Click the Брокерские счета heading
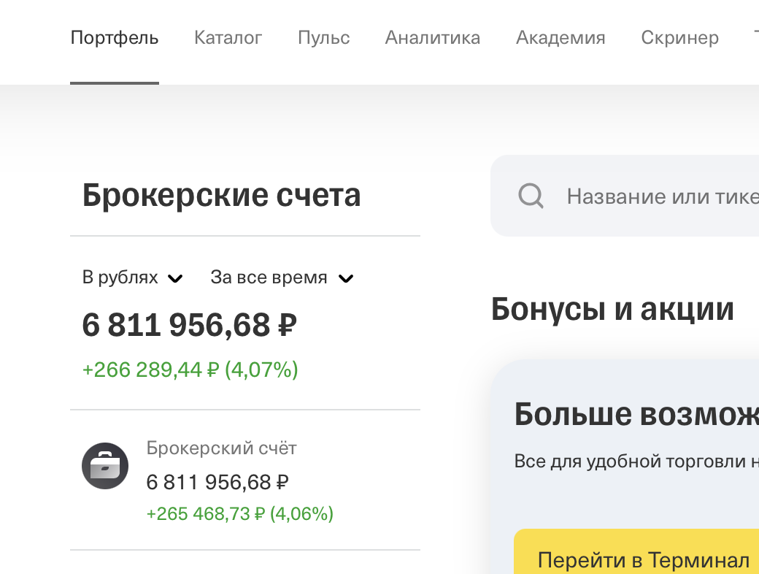The image size is (759, 574). [221, 195]
